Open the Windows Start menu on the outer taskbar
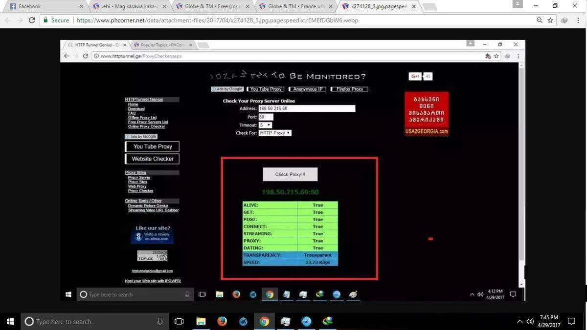This screenshot has width=587, height=330. click(x=9, y=321)
